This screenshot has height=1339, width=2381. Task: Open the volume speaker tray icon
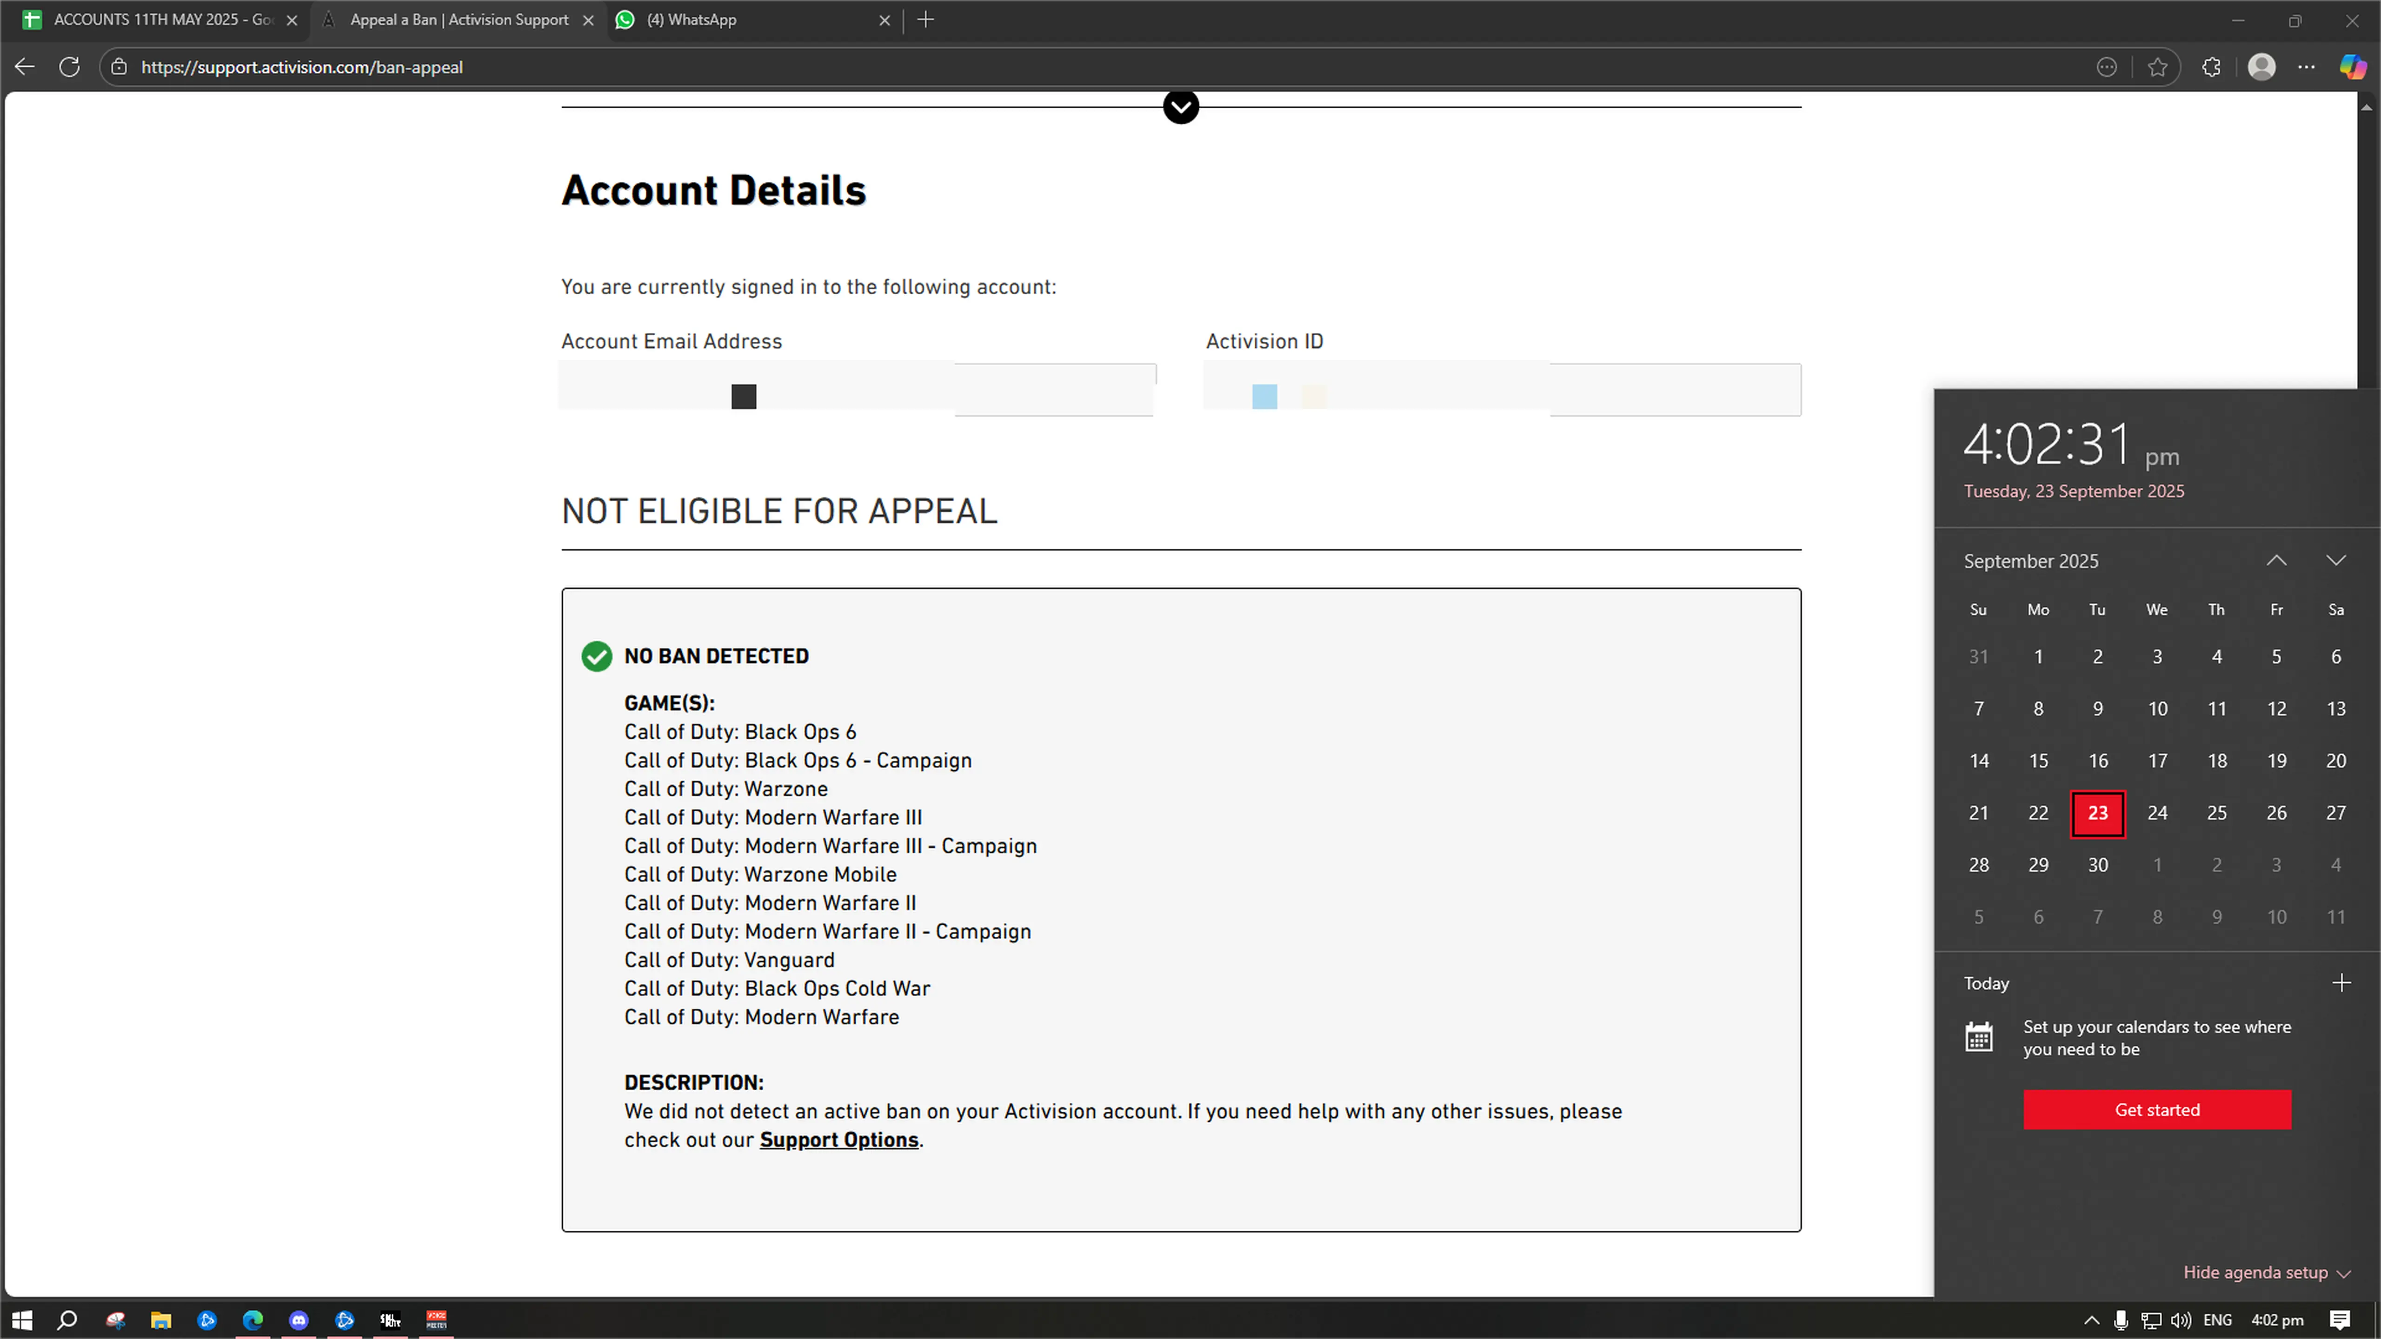(x=2181, y=1319)
